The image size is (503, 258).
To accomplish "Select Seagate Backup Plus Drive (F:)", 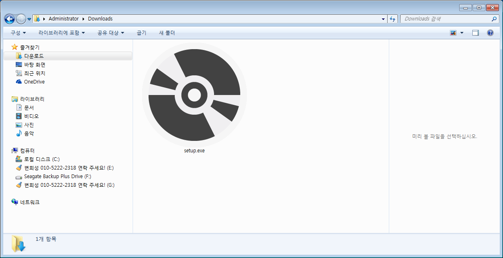I will point(57,177).
